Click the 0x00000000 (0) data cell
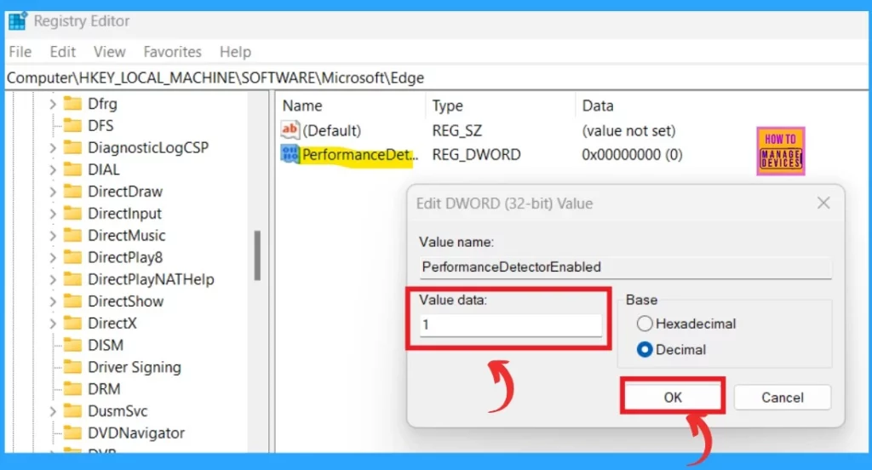872x470 pixels. (632, 155)
